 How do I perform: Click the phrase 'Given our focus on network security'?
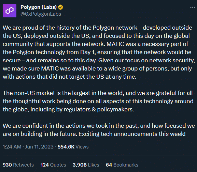(146, 60)
